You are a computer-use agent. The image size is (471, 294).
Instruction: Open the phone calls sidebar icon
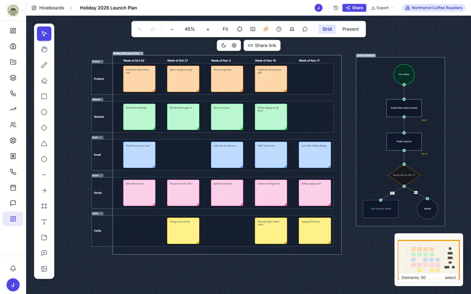pos(13,172)
